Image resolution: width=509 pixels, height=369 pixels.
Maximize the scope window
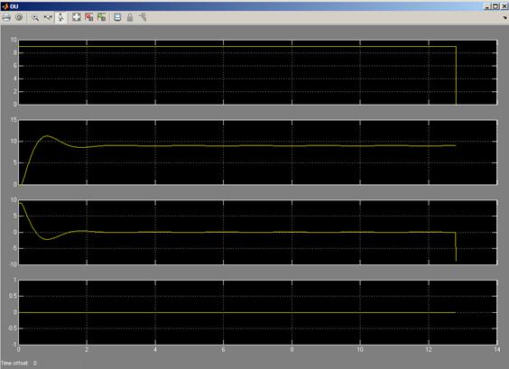[495, 6]
